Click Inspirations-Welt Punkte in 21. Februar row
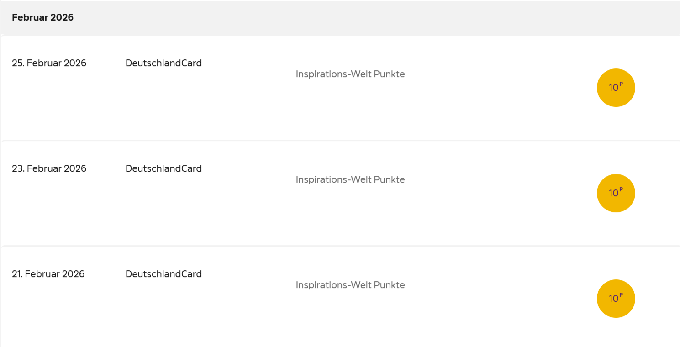The width and height of the screenshot is (680, 347). 350,285
